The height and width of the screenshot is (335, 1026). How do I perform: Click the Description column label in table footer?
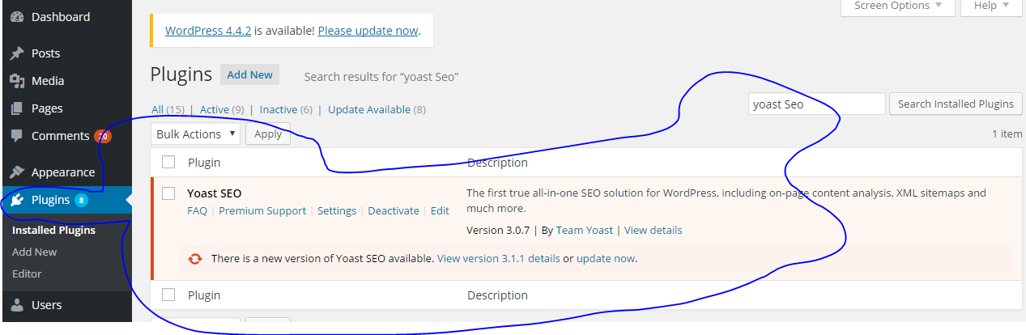497,295
